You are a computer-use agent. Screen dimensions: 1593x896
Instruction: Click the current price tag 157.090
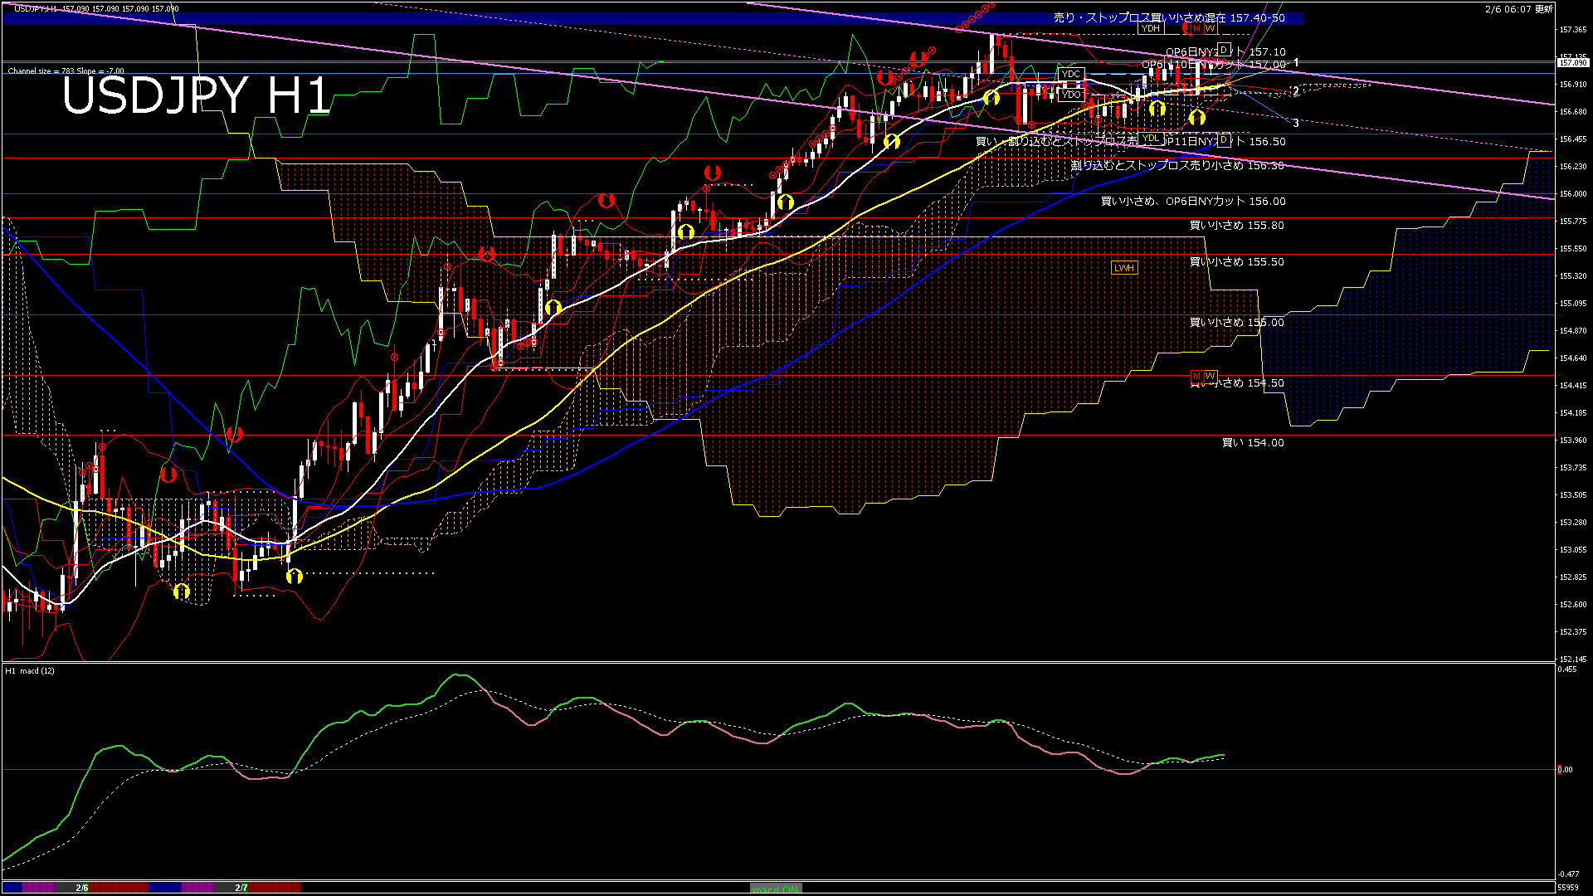(1572, 63)
